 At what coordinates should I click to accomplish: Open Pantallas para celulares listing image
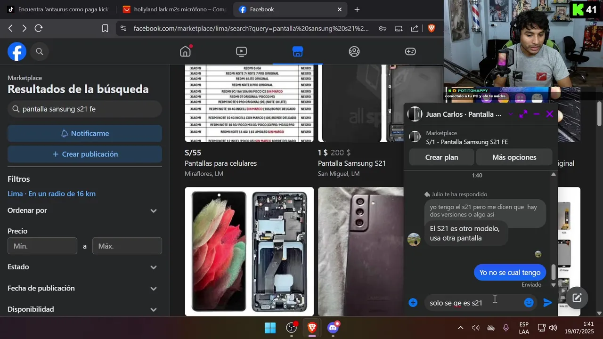point(249,103)
